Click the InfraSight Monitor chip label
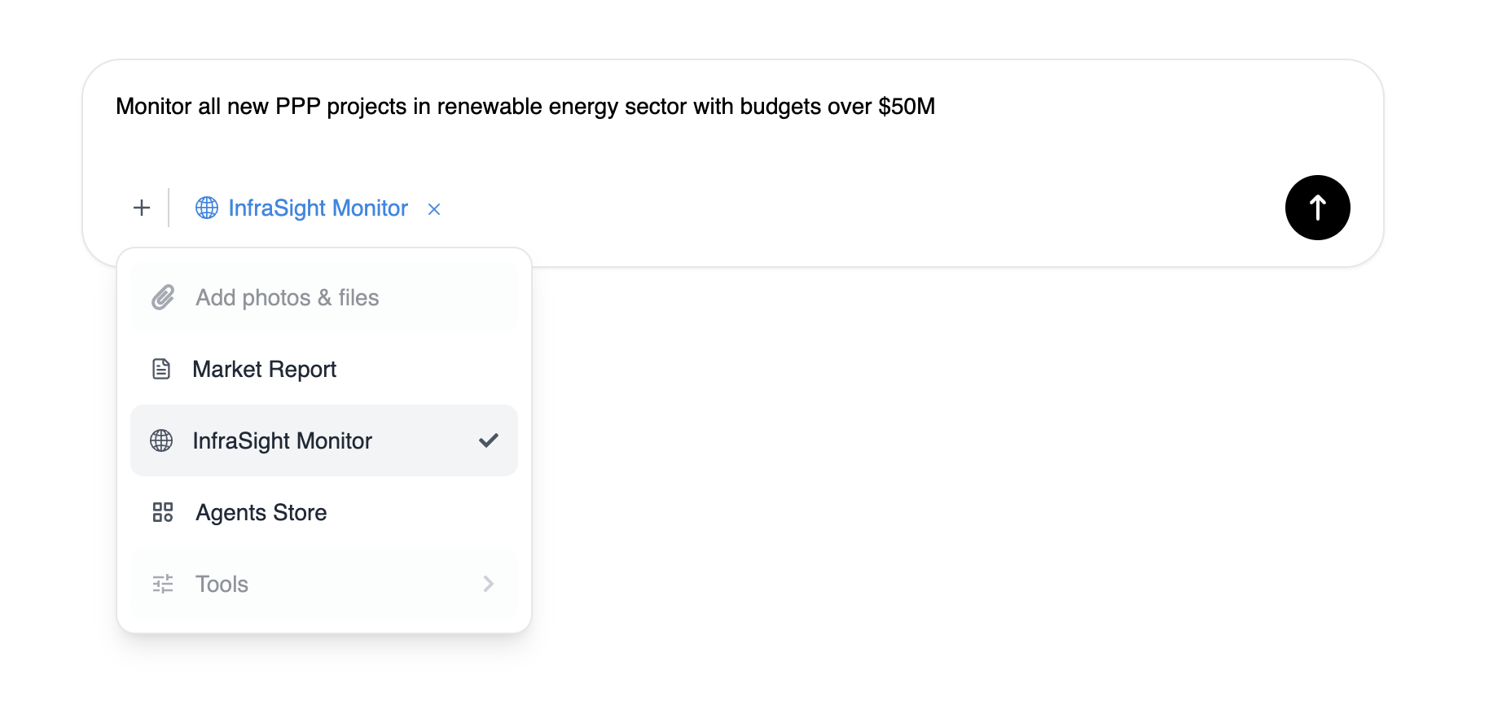The width and height of the screenshot is (1502, 723). pos(318,208)
